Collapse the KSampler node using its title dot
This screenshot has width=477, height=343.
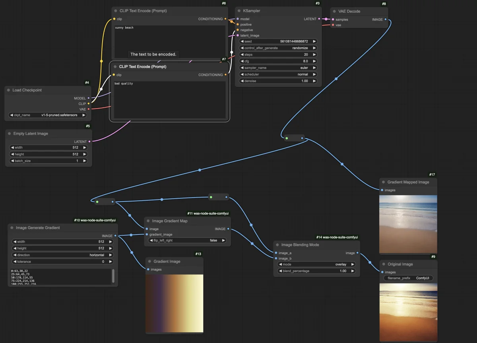click(239, 11)
